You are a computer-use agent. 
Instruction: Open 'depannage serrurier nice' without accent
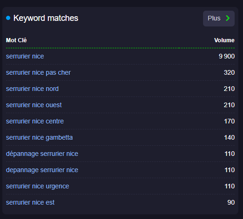tap(42, 170)
